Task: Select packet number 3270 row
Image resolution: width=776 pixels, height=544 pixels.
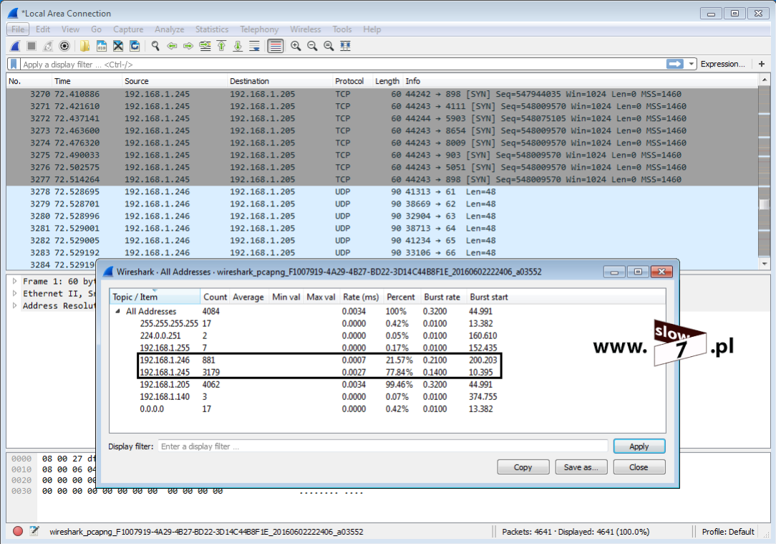Action: click(x=382, y=94)
